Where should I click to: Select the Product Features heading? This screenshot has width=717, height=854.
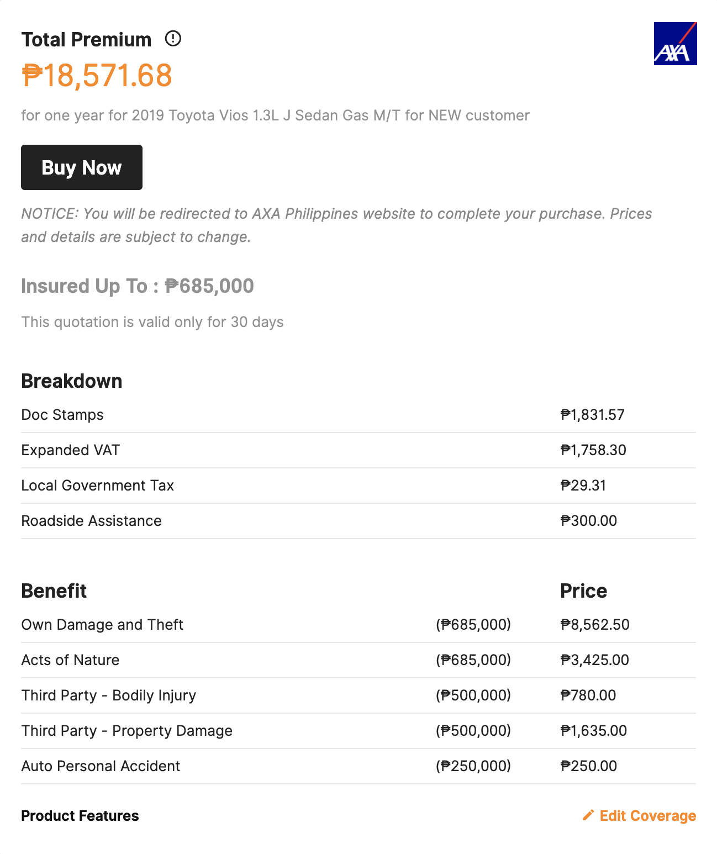pyautogui.click(x=80, y=816)
